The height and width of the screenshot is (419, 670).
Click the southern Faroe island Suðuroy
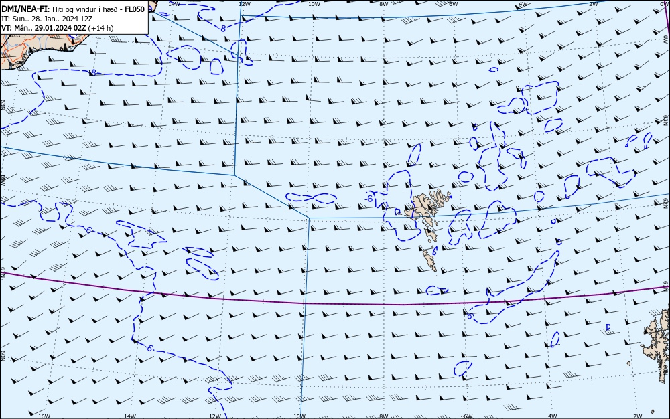coord(430,260)
